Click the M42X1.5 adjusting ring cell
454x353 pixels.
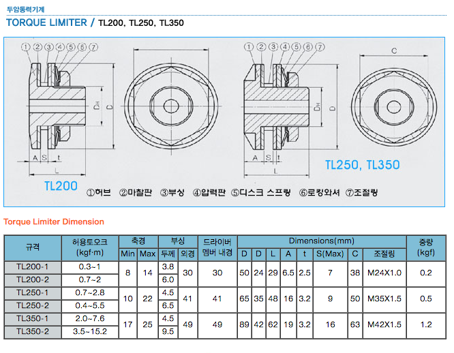tap(384, 325)
